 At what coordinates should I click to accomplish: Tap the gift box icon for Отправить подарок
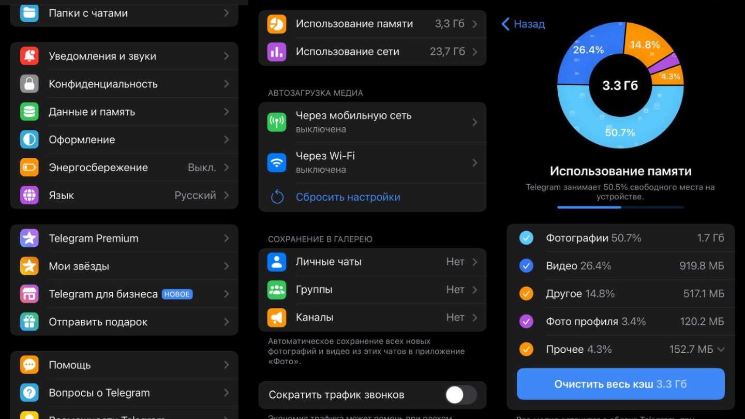pyautogui.click(x=29, y=322)
